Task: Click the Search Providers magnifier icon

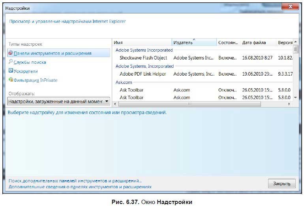Action: [x=11, y=62]
